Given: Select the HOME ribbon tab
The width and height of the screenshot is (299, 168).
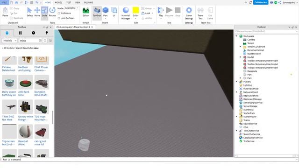Looking at the screenshot, I should 48,2.
